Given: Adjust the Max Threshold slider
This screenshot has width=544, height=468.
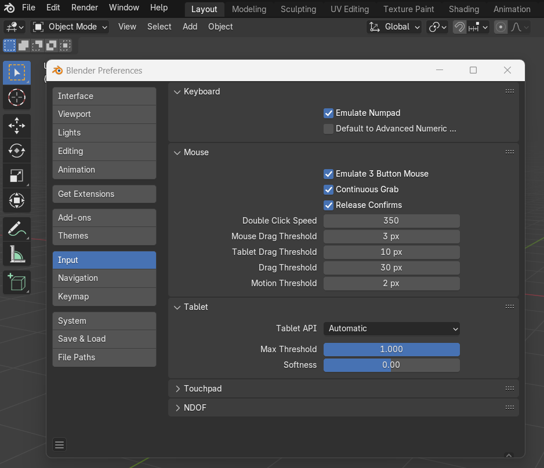Looking at the screenshot, I should point(391,349).
